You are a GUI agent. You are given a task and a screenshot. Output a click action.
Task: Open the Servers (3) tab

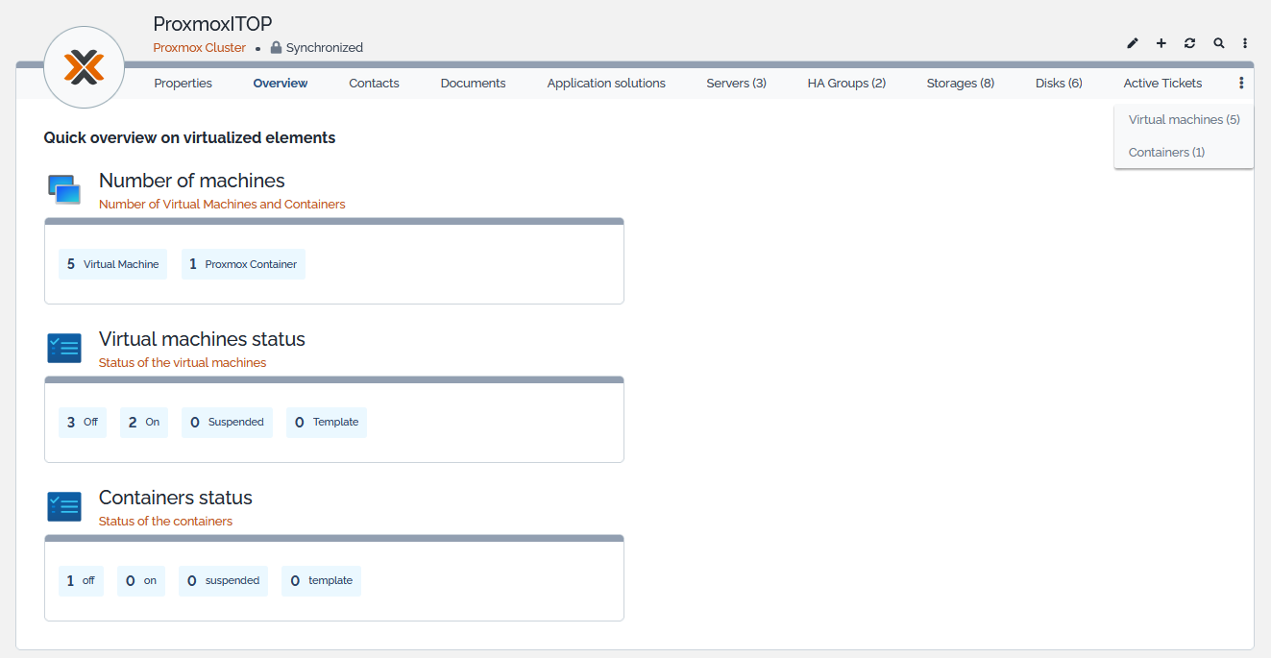click(x=736, y=84)
